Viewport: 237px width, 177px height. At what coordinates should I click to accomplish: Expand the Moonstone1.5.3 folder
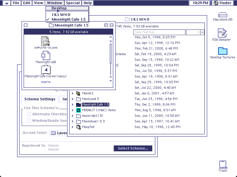click(73, 121)
